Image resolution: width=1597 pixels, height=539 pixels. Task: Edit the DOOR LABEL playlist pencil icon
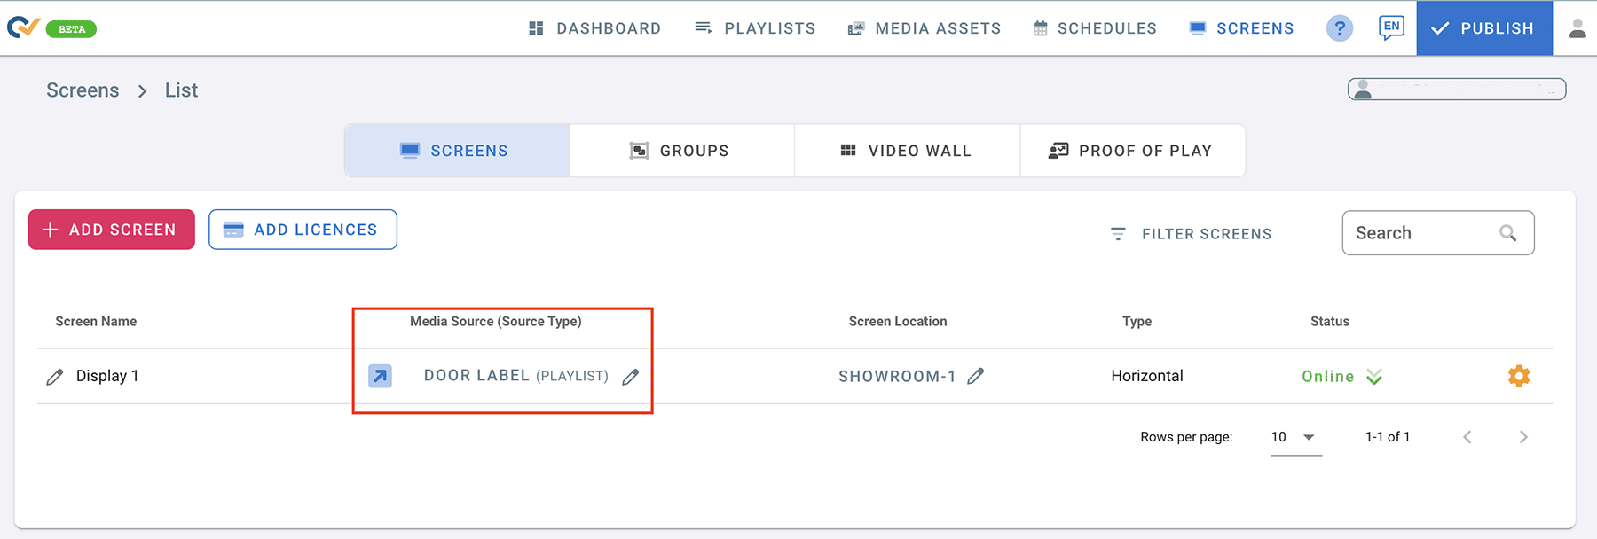coord(631,377)
